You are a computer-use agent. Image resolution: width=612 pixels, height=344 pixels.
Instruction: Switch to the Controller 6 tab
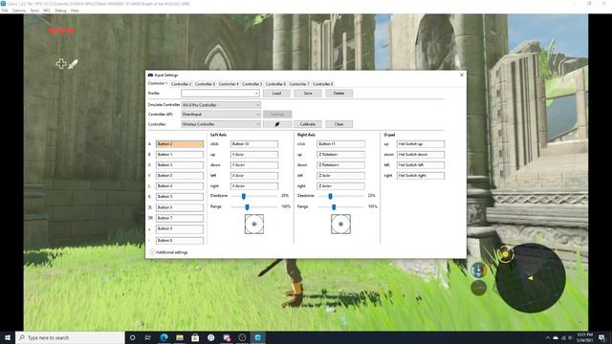point(275,84)
